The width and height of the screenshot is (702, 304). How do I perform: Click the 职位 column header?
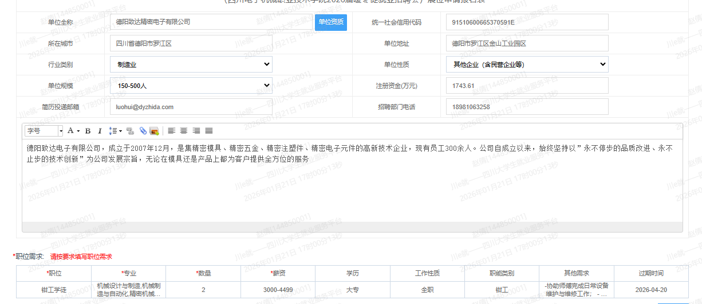coord(54,273)
